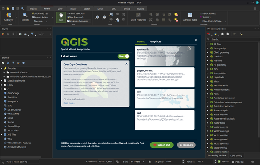Uncheck the Render checkbox
Viewport: 260px width, 165px height.
point(219,162)
